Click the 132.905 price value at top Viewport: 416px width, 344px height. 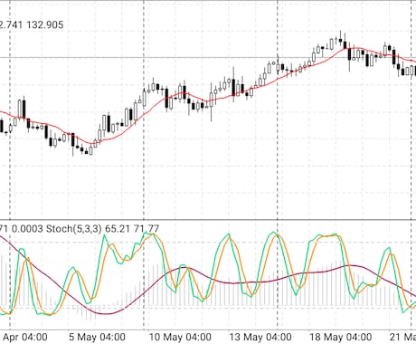tap(45, 24)
